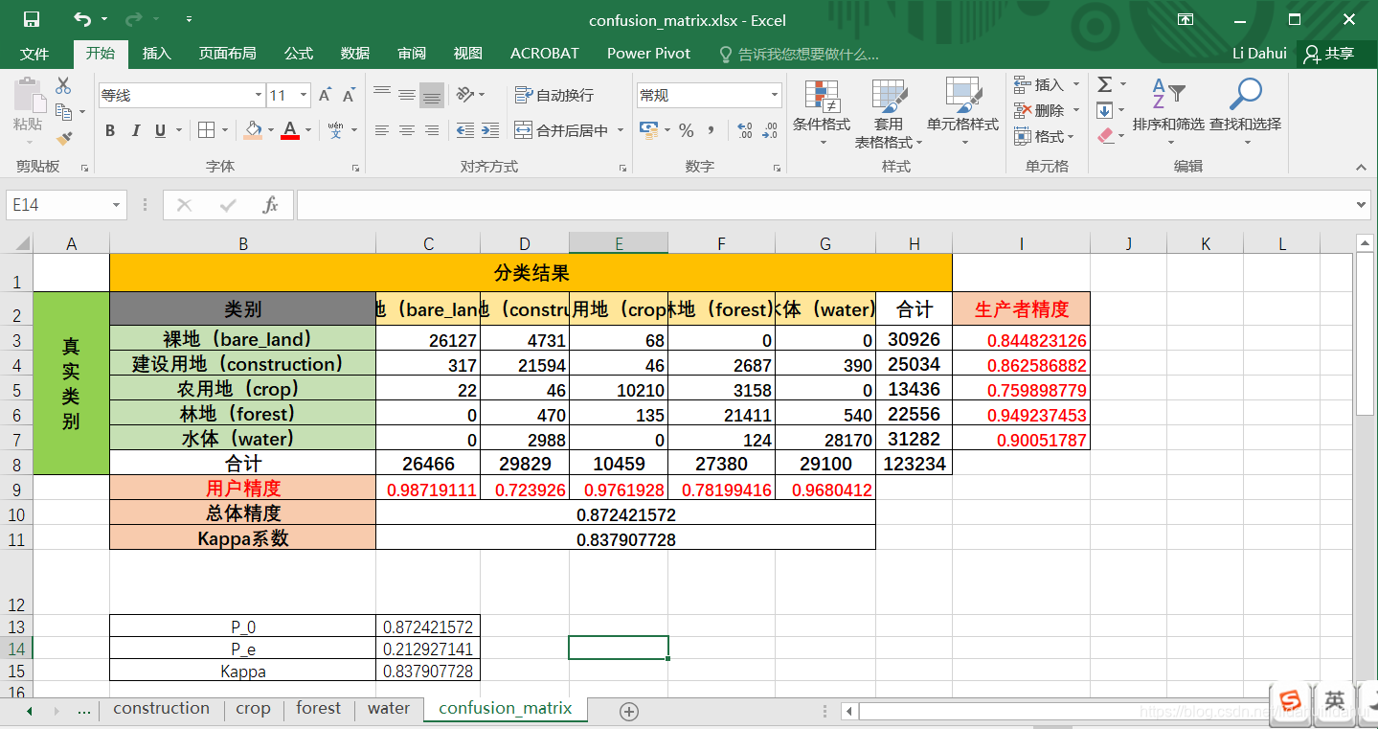The height and width of the screenshot is (729, 1378).
Task: Click the Increase Indent icon
Action: point(490,130)
